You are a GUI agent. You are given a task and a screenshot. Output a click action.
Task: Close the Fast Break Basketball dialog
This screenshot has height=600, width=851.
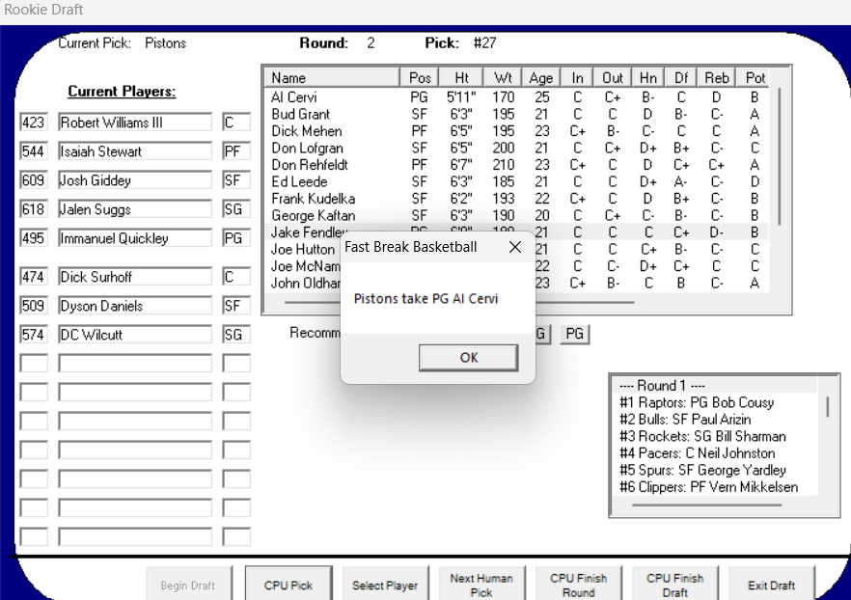(515, 247)
